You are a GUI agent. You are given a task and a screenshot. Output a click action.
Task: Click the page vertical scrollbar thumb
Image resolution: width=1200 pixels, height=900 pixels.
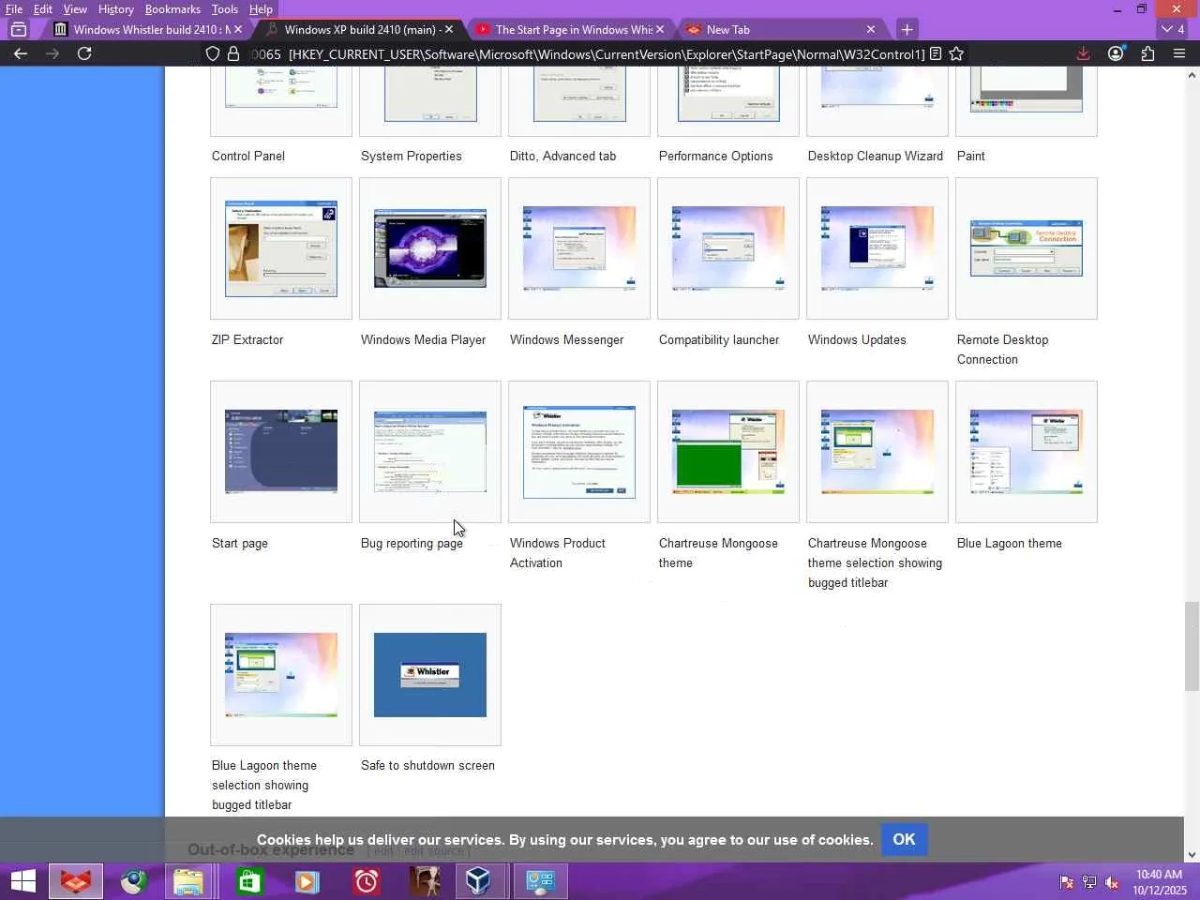tap(1192, 647)
